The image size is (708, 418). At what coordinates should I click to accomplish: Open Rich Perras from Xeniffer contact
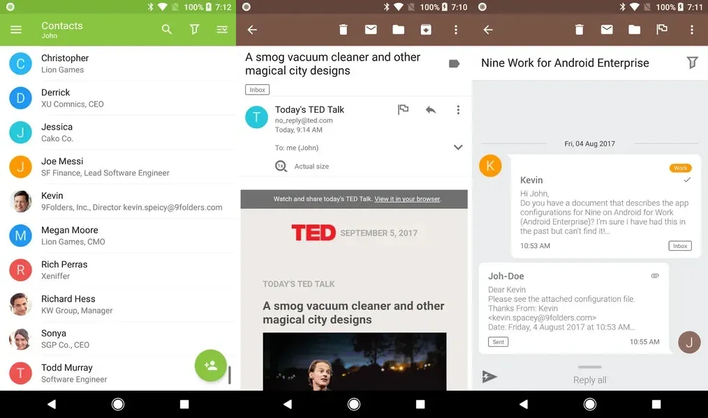118,270
